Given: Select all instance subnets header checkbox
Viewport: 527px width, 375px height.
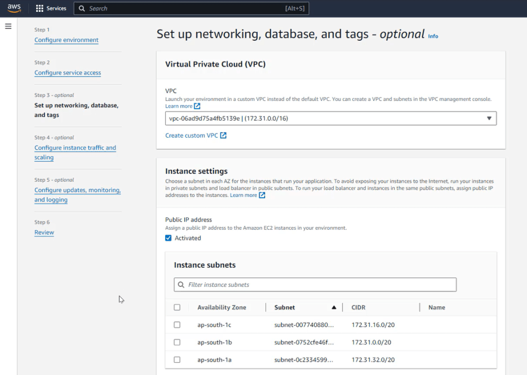Looking at the screenshot, I should (177, 308).
